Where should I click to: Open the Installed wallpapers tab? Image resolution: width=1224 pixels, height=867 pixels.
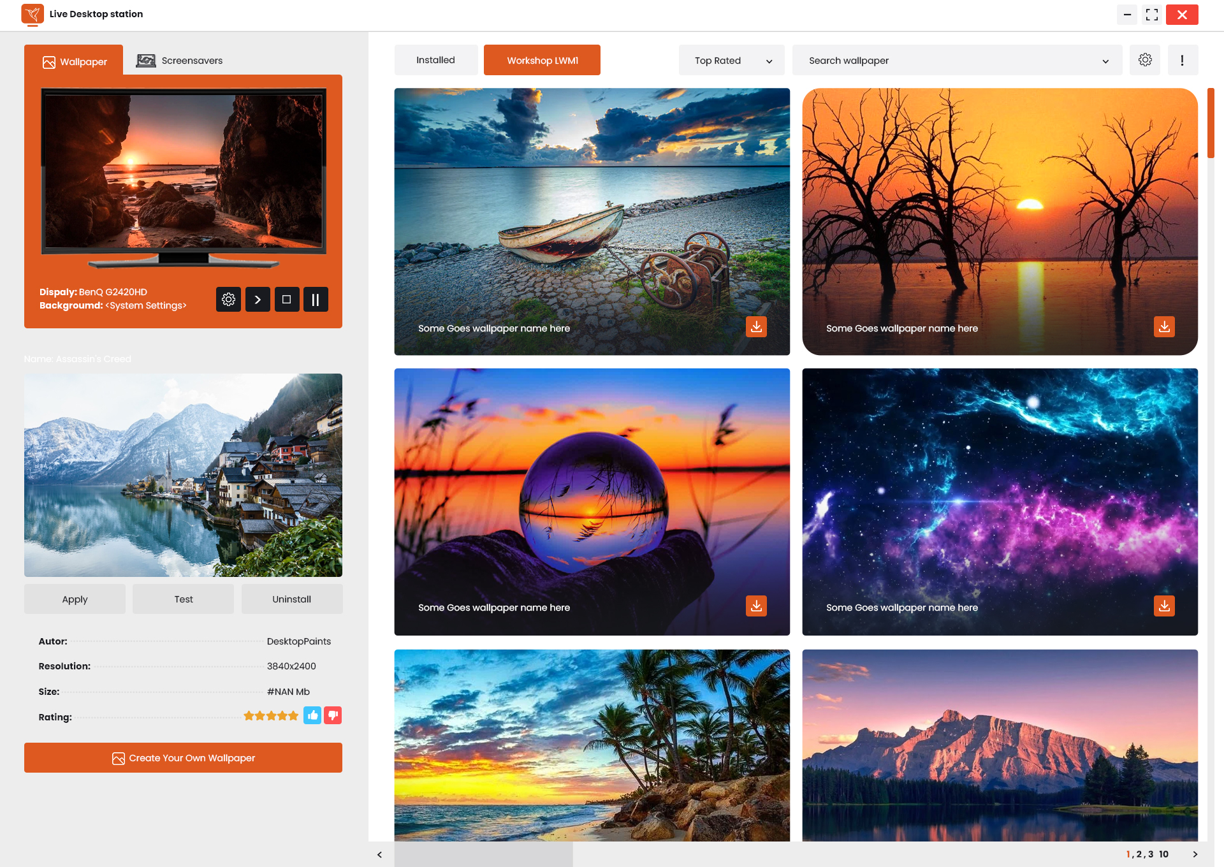coord(435,59)
